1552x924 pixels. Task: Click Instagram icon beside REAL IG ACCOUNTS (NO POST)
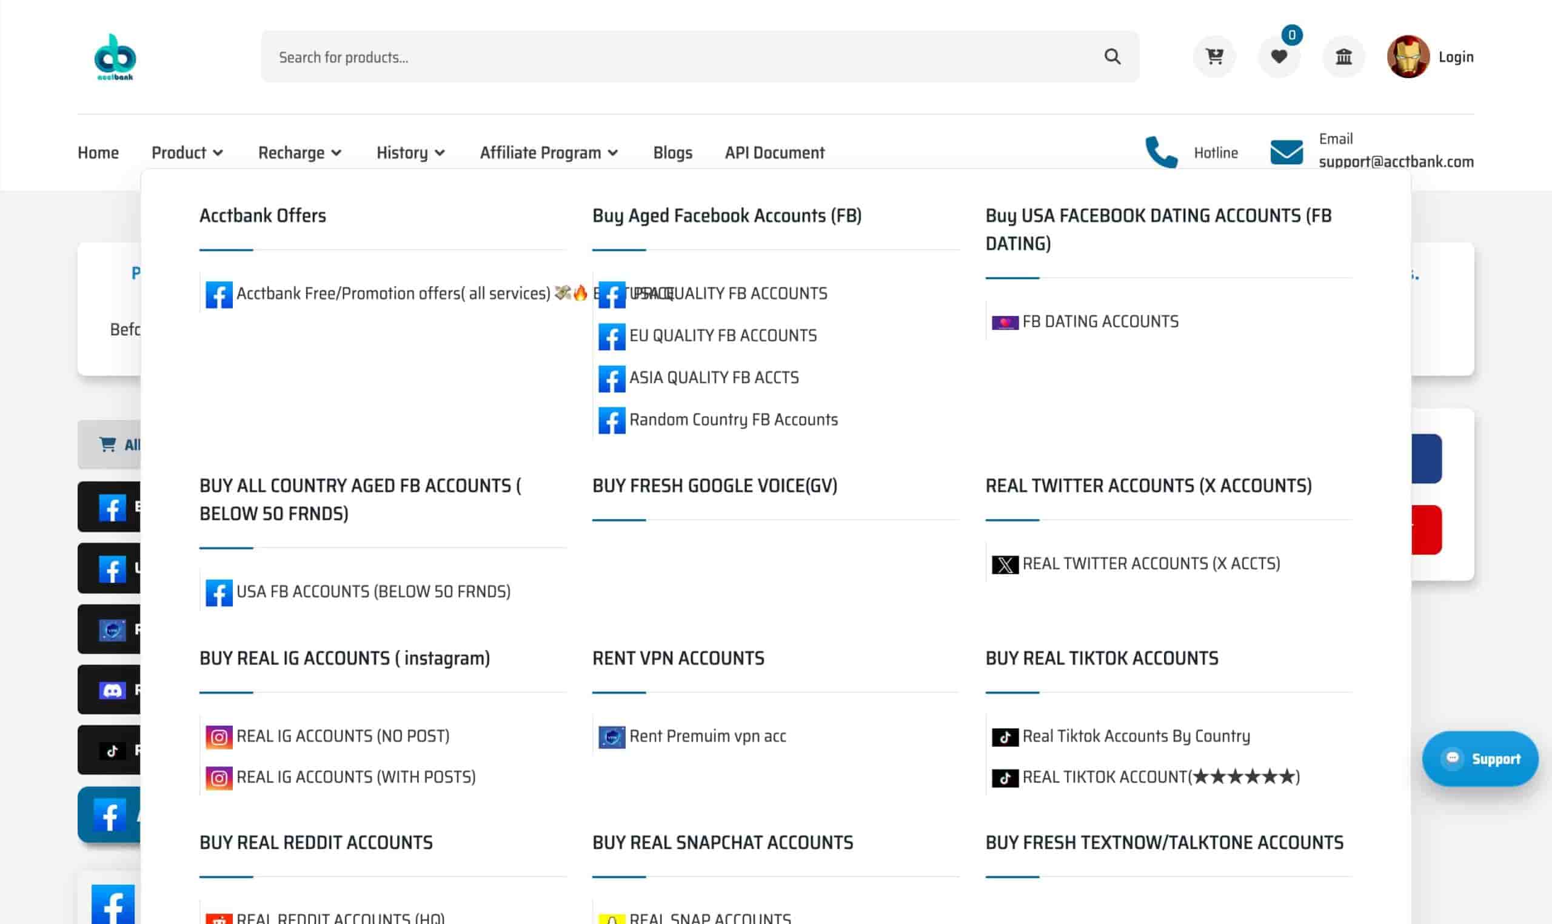pos(219,737)
